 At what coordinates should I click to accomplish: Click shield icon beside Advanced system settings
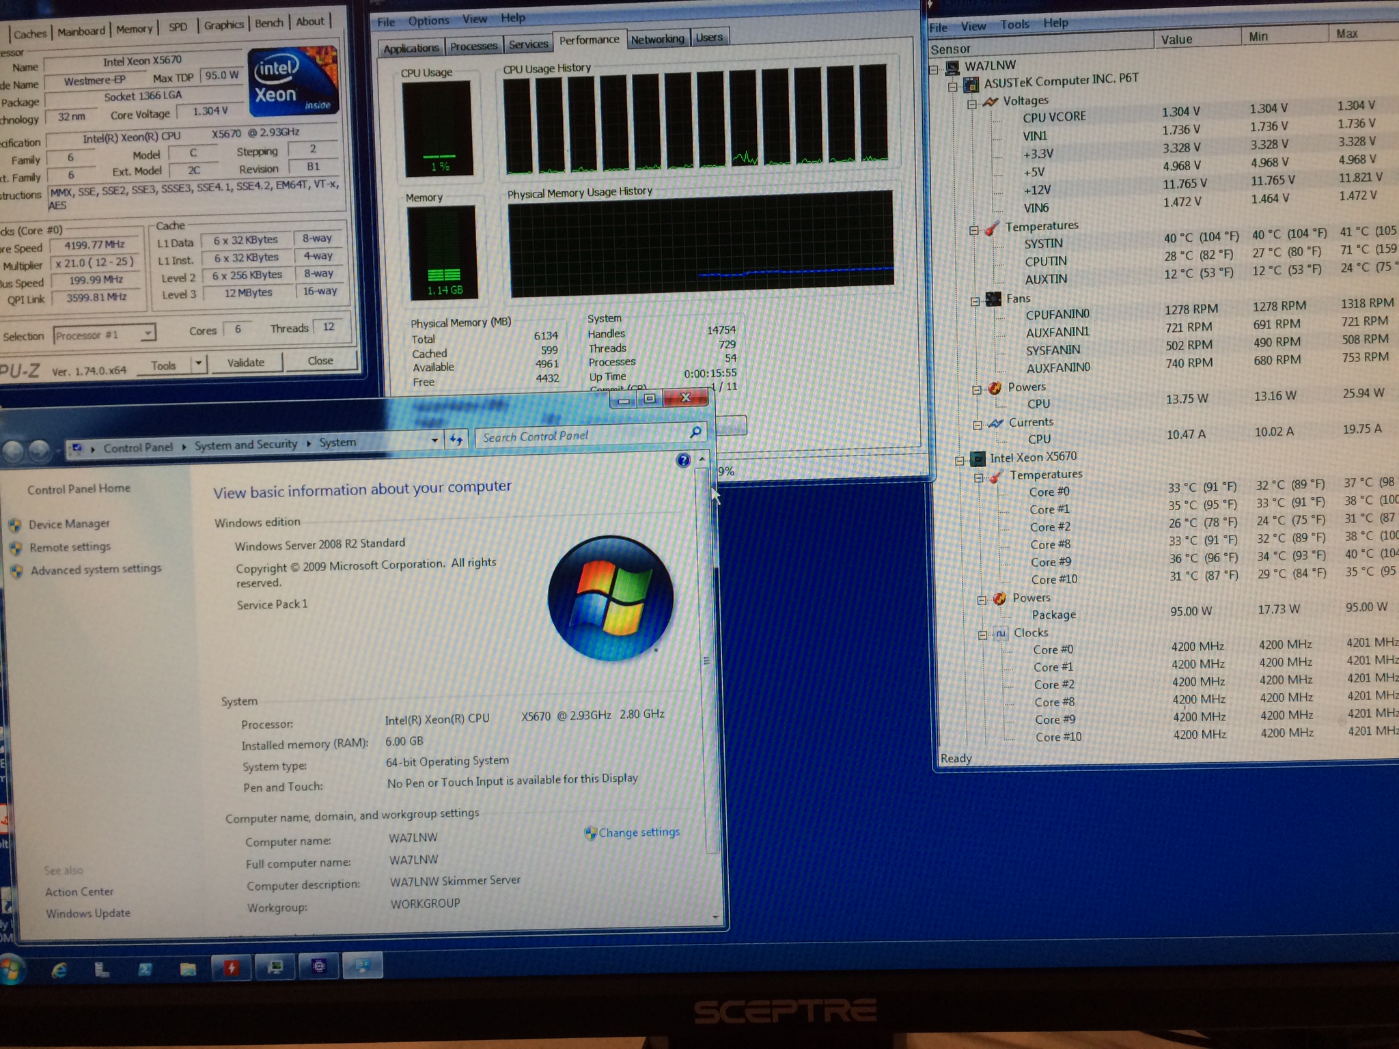[x=17, y=571]
